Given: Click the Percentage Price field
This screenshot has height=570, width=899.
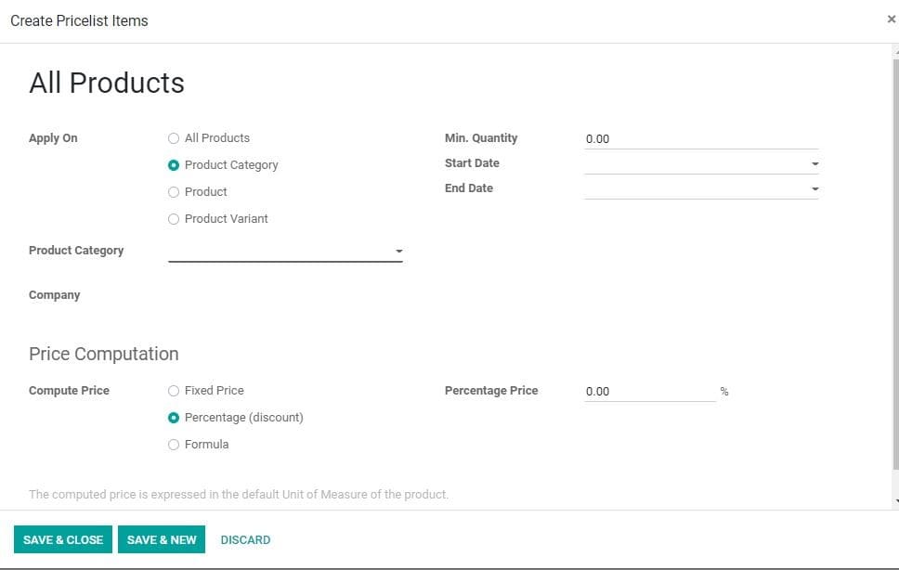Looking at the screenshot, I should coord(650,391).
